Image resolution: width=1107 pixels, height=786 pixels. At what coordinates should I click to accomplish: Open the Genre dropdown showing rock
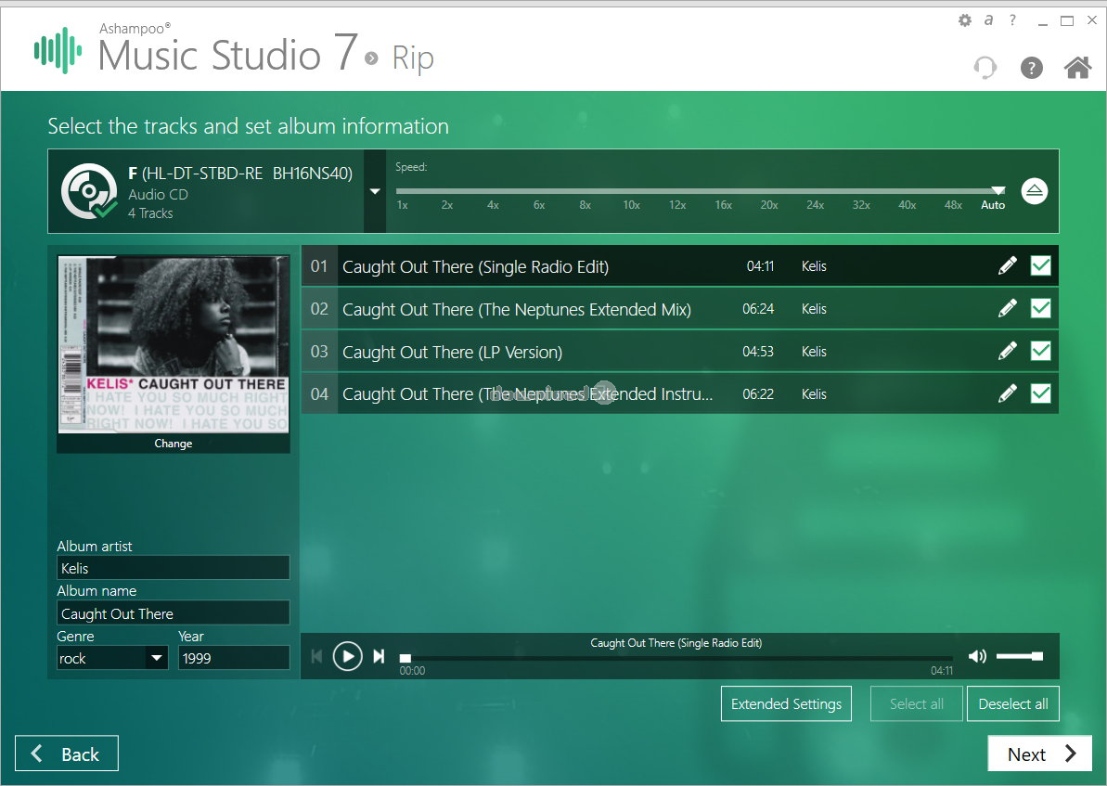(155, 658)
